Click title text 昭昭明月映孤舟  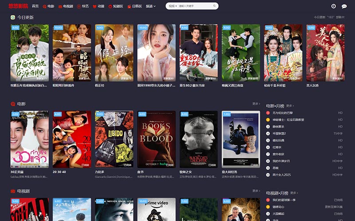(x=63, y=85)
